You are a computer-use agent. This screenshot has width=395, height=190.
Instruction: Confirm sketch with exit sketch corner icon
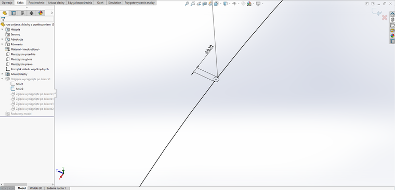377,12
